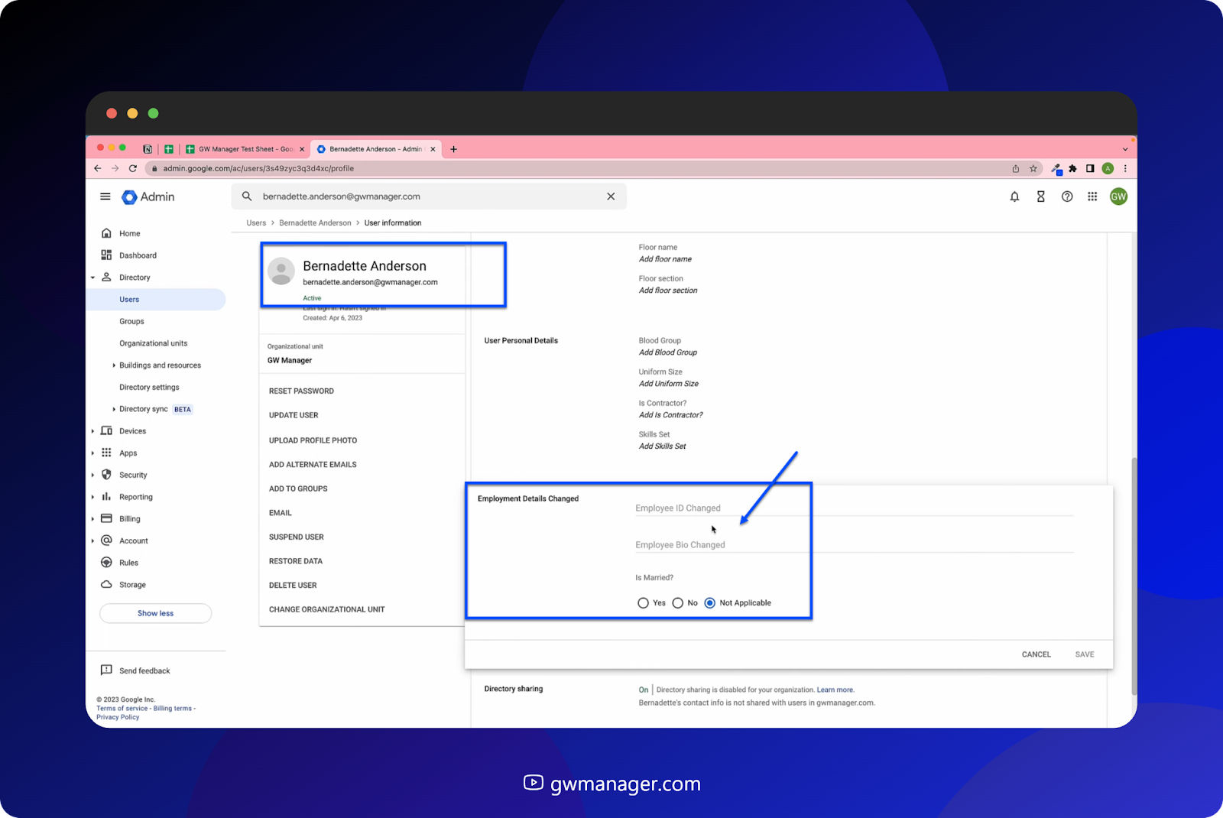
Task: Click DELETE USER
Action: pyautogui.click(x=293, y=586)
